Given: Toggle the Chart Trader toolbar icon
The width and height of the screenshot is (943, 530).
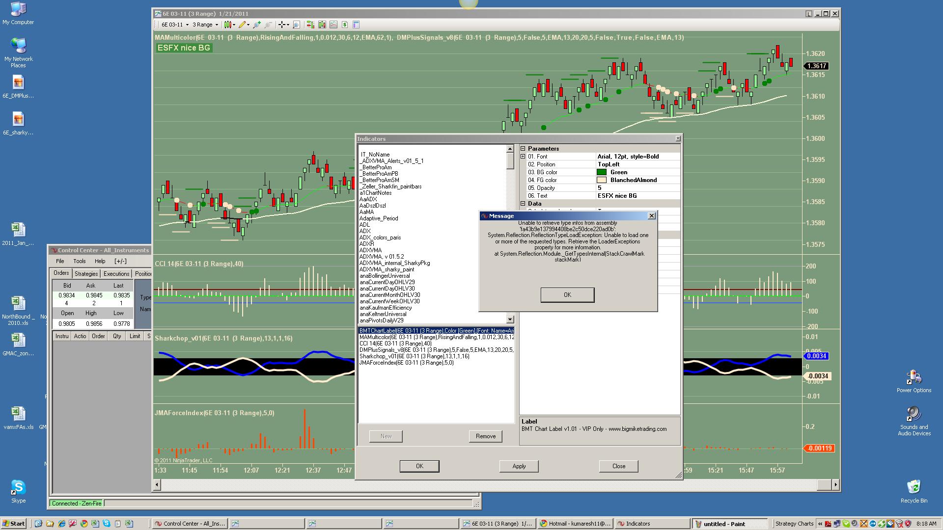Looking at the screenshot, I should point(310,25).
